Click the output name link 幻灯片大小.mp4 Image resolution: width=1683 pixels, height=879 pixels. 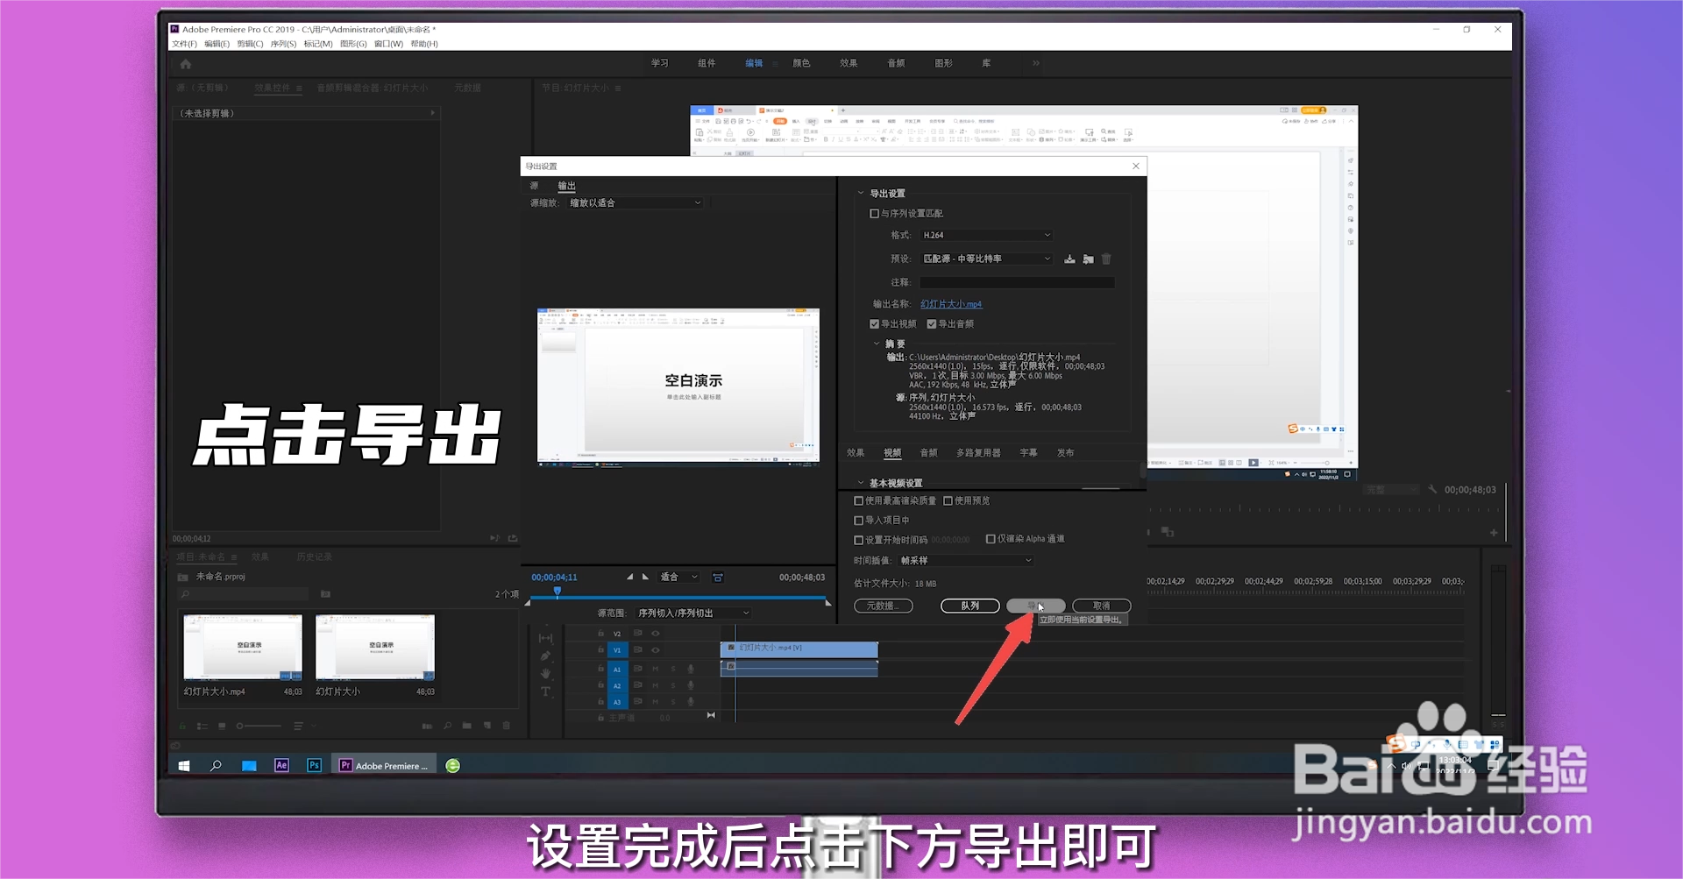pos(951,304)
